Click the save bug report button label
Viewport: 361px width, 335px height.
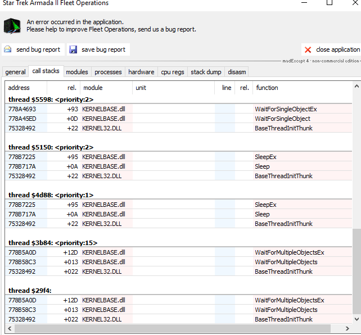click(103, 49)
